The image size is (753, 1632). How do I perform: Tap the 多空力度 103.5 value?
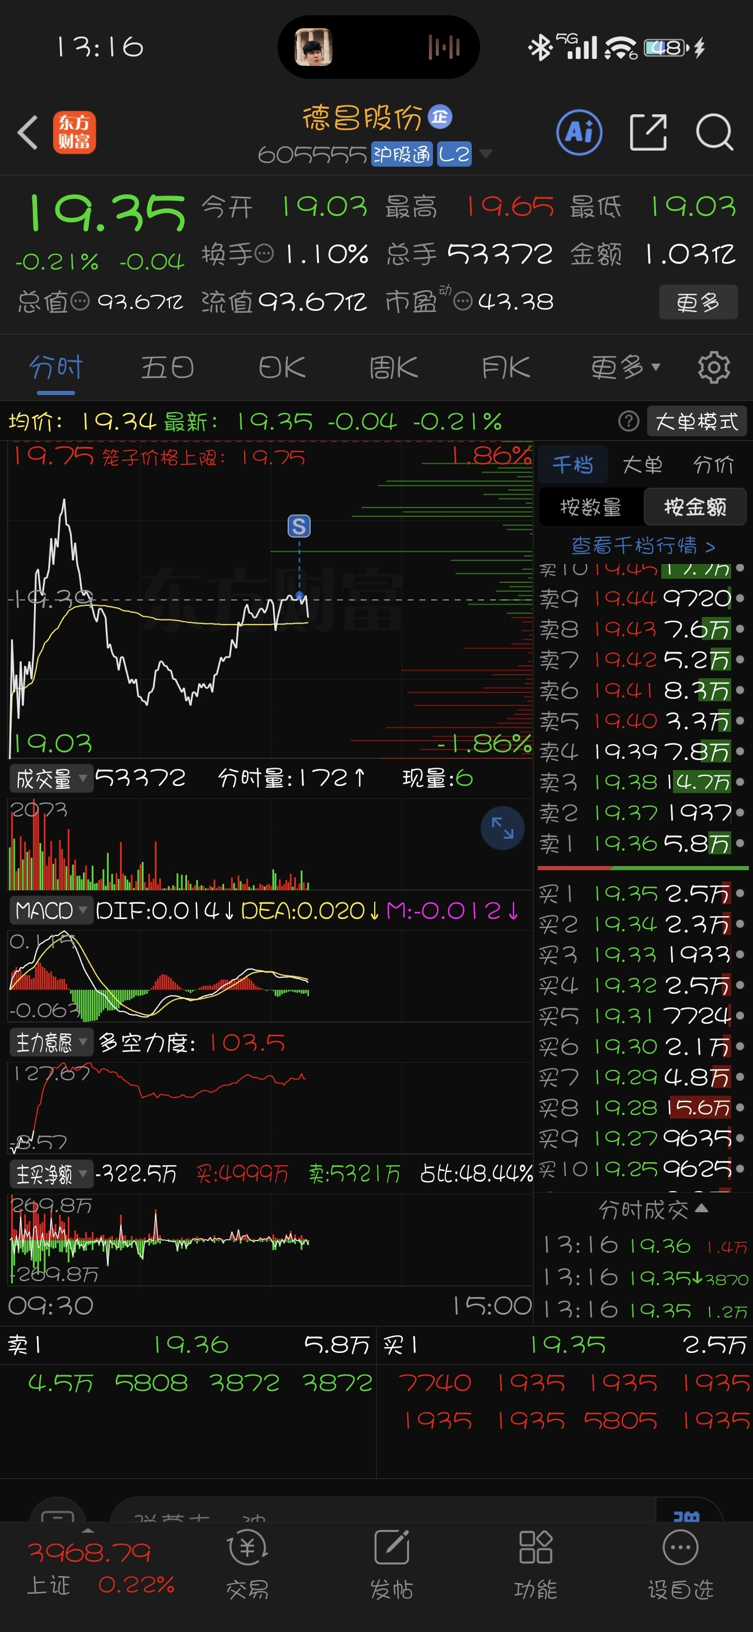(247, 1042)
